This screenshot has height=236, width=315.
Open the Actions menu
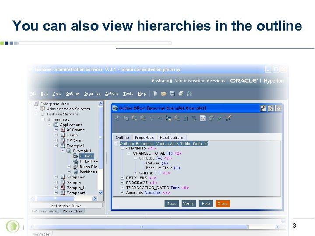click(112, 94)
